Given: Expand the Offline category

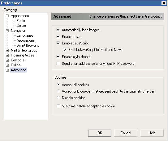Looking at the screenshot, I should click(7, 65).
